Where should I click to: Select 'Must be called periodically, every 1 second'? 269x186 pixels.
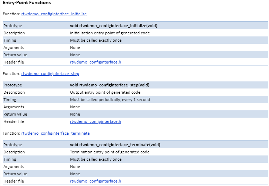[110, 100]
